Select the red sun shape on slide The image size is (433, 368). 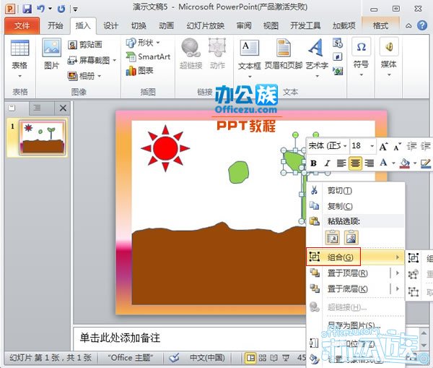pyautogui.click(x=165, y=148)
